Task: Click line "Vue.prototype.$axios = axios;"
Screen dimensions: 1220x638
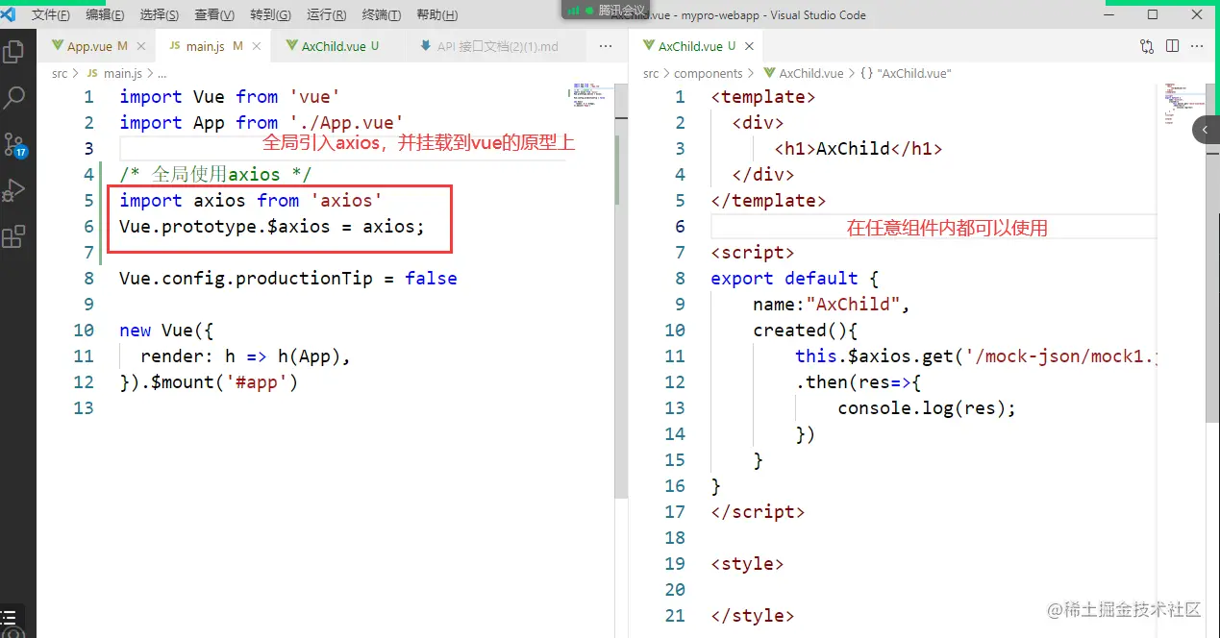Action: [x=272, y=227]
